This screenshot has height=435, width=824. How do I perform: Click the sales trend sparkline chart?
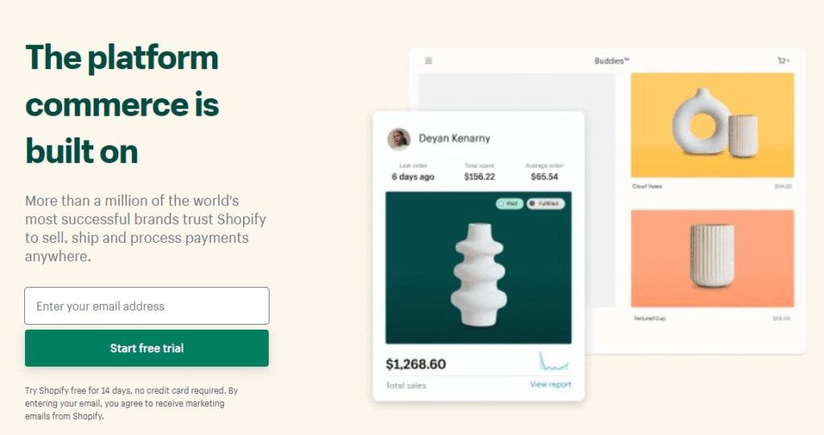coord(554,361)
